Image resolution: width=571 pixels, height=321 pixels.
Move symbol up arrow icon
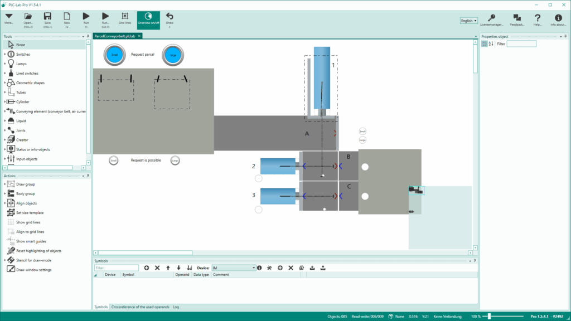tap(168, 268)
